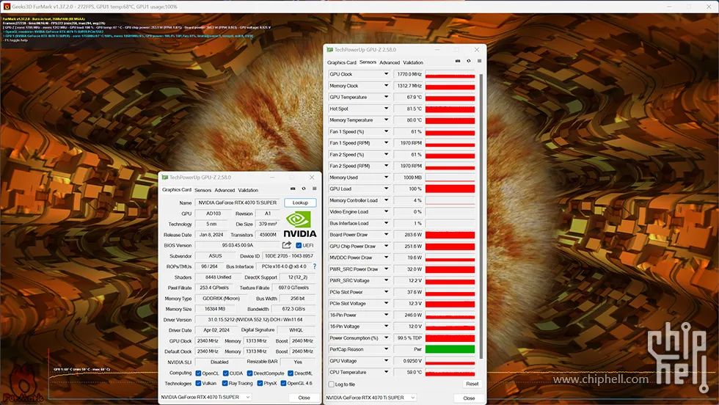Open the GPU Temperature sensor dropdown arrow
The image size is (719, 405).
(386, 97)
